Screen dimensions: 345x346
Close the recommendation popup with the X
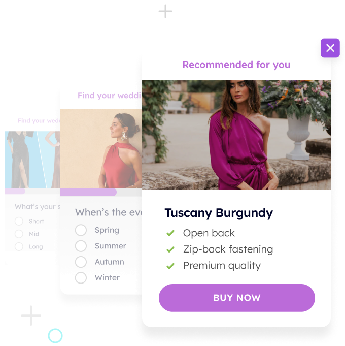(330, 48)
